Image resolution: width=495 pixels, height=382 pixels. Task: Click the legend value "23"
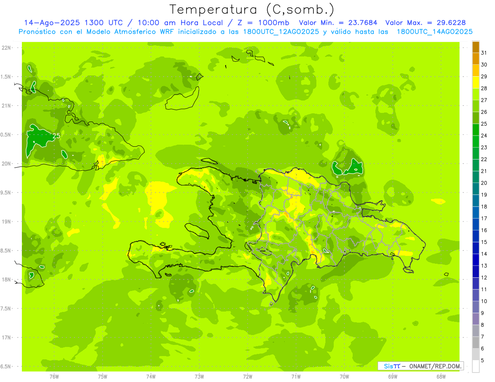[484, 148]
